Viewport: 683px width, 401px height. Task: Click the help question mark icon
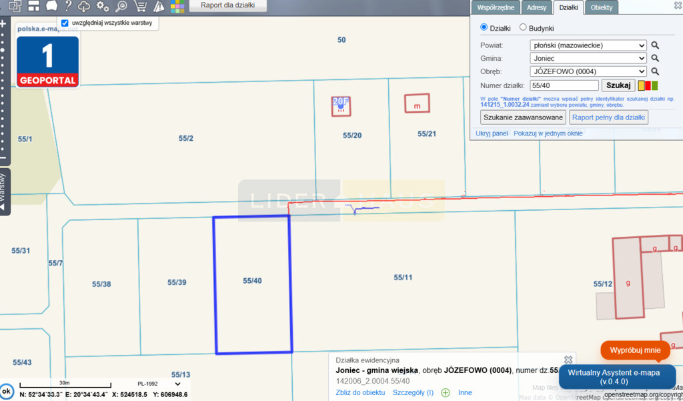point(67,5)
